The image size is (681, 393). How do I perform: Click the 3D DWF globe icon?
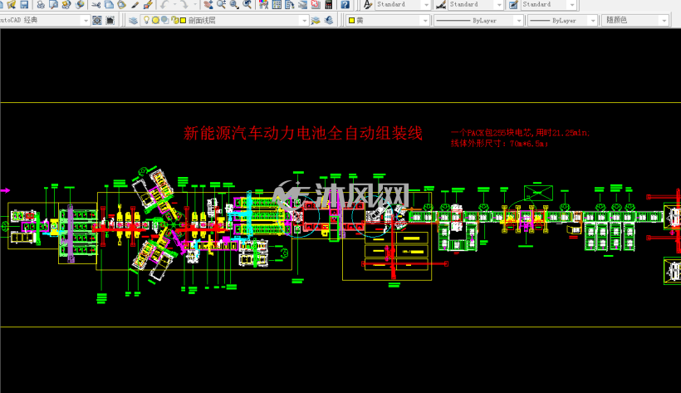point(80,4)
